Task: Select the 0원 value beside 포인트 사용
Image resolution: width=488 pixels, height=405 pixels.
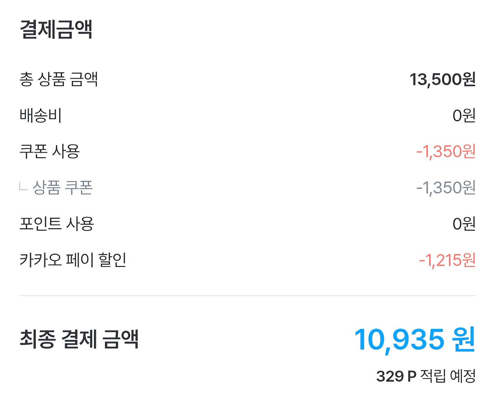Action: coord(464,224)
